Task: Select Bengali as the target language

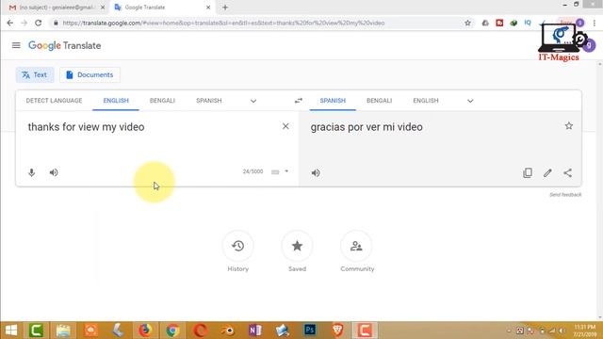Action: click(x=379, y=101)
